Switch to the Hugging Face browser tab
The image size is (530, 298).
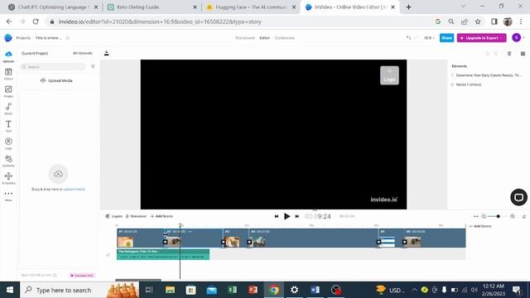click(x=251, y=7)
